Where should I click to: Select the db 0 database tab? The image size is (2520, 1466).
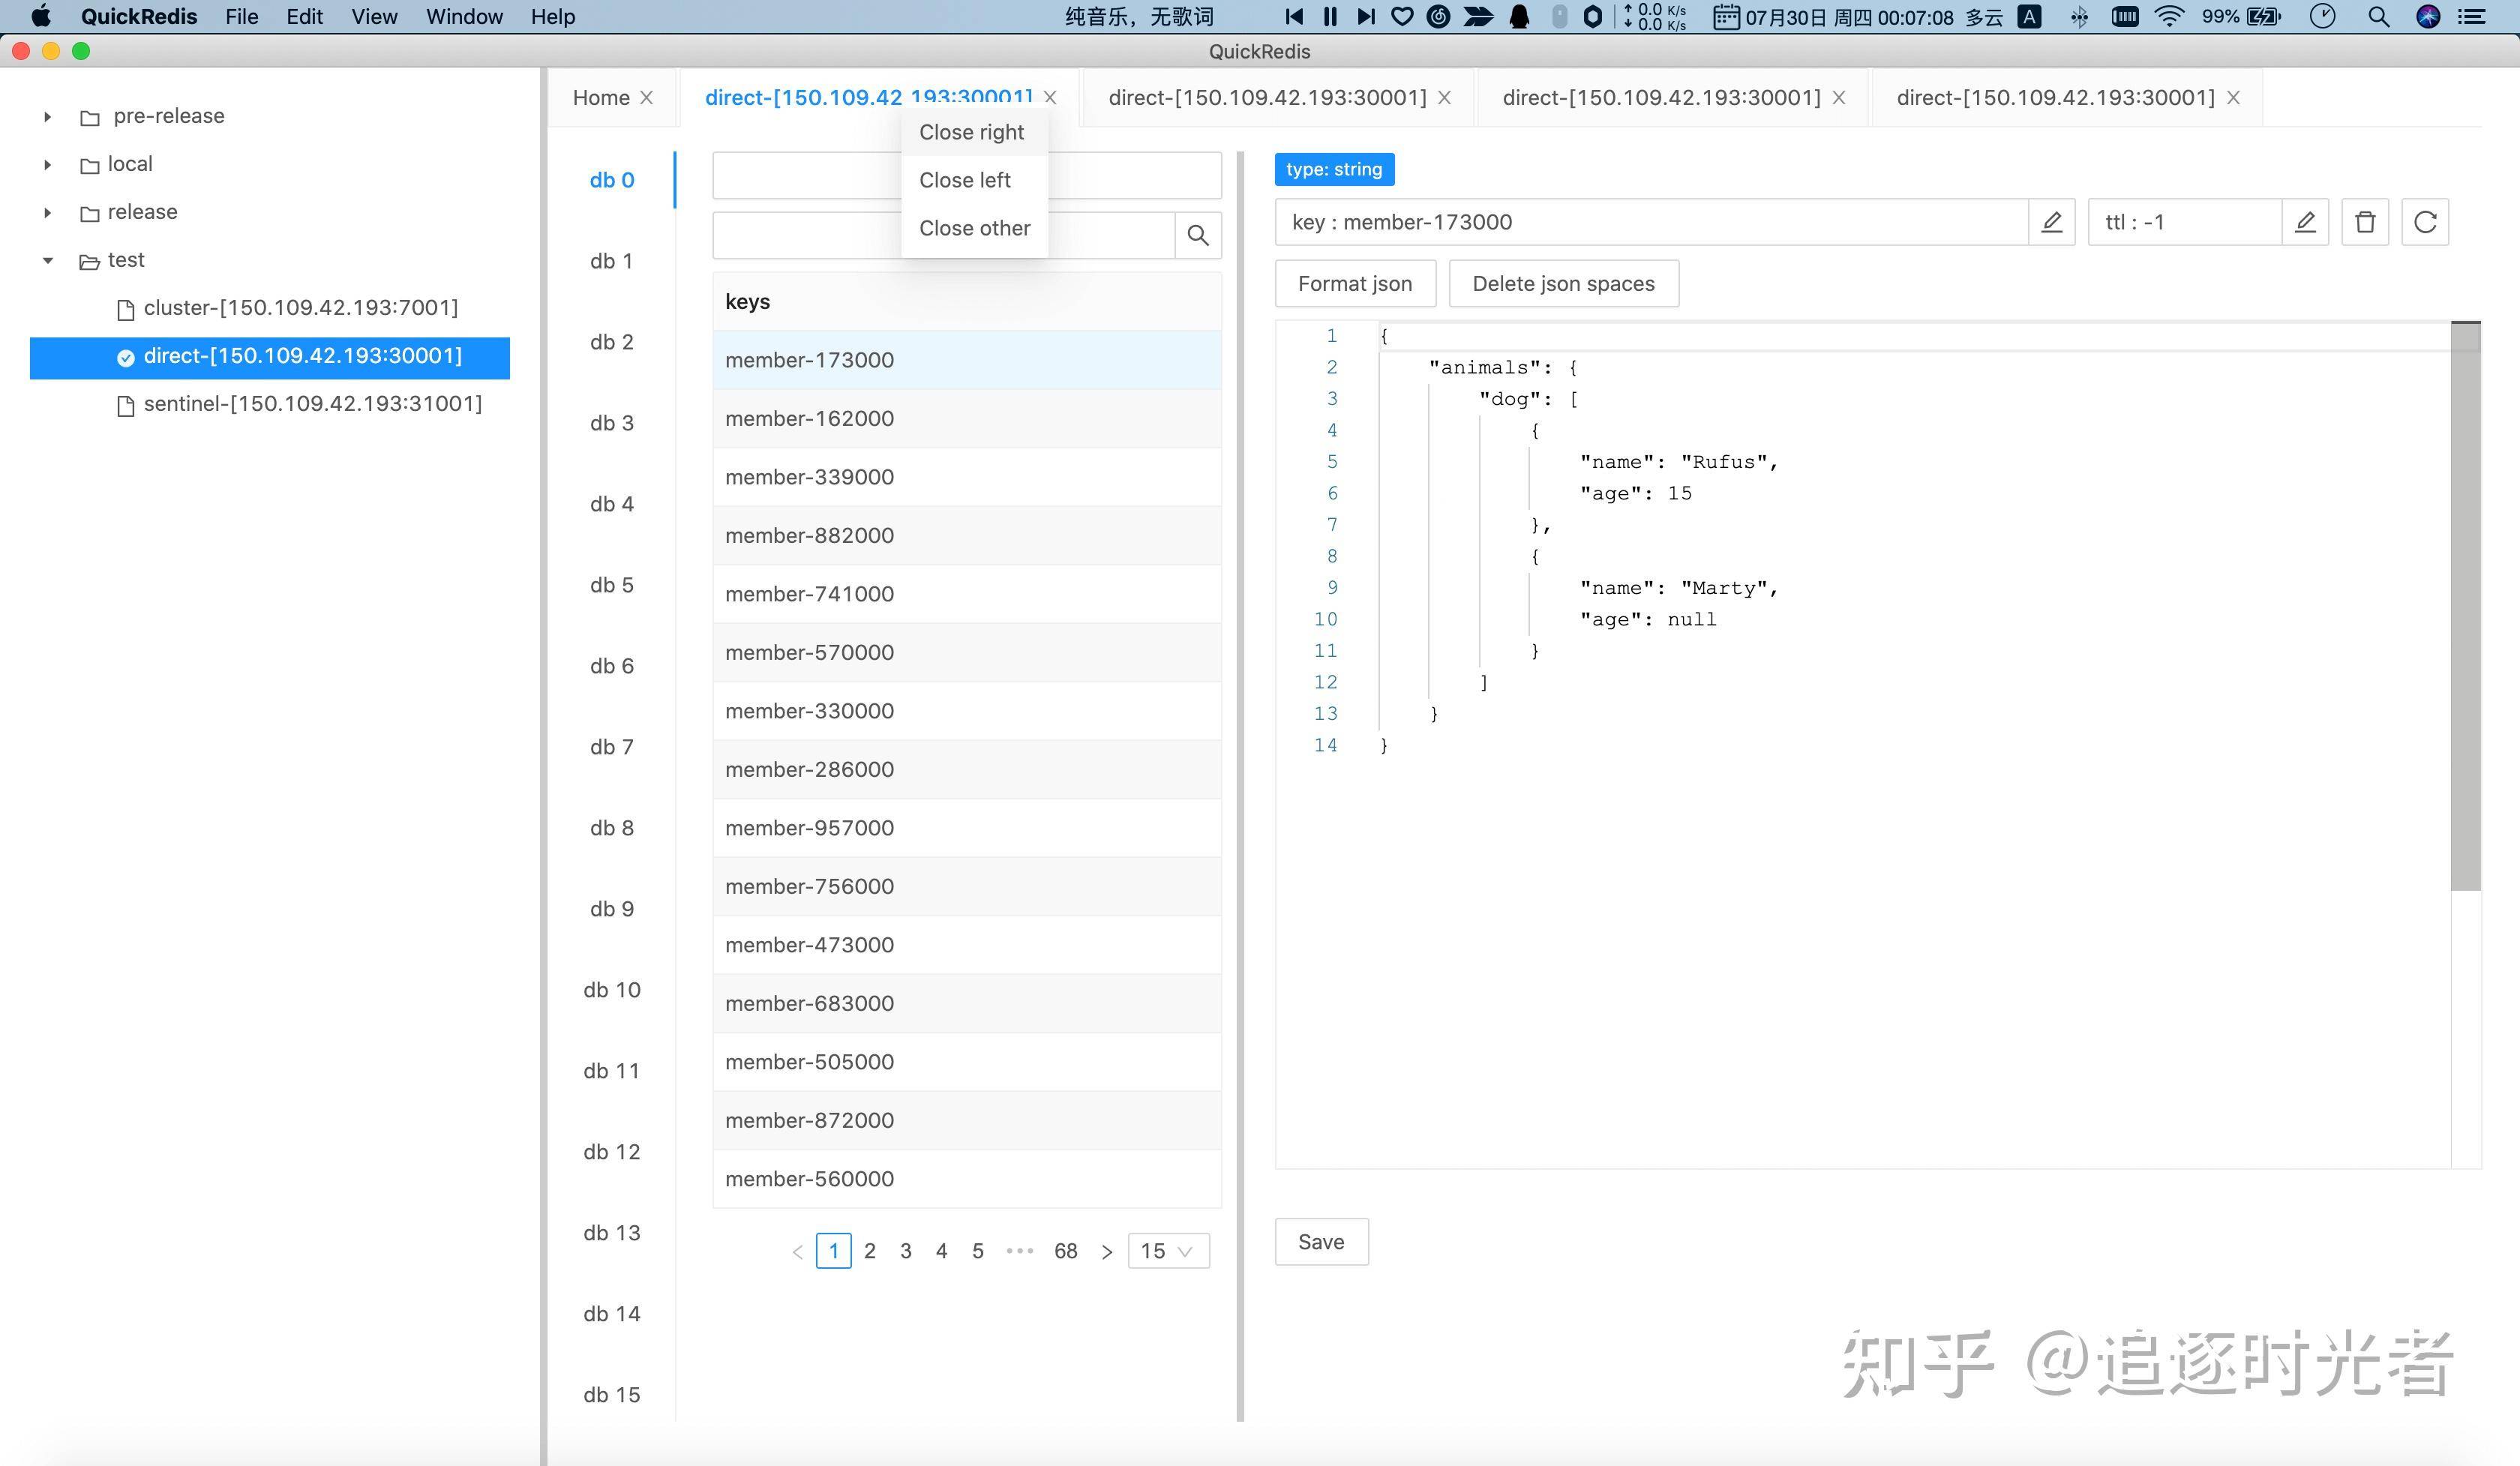[x=612, y=180]
